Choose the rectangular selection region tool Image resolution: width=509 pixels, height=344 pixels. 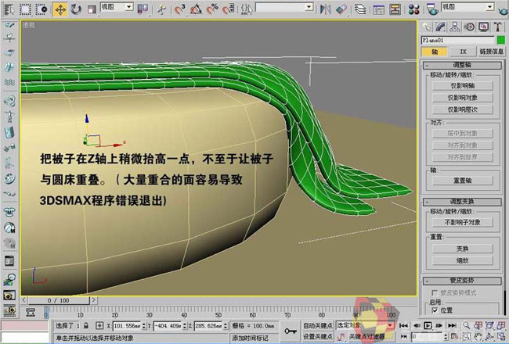[25, 9]
